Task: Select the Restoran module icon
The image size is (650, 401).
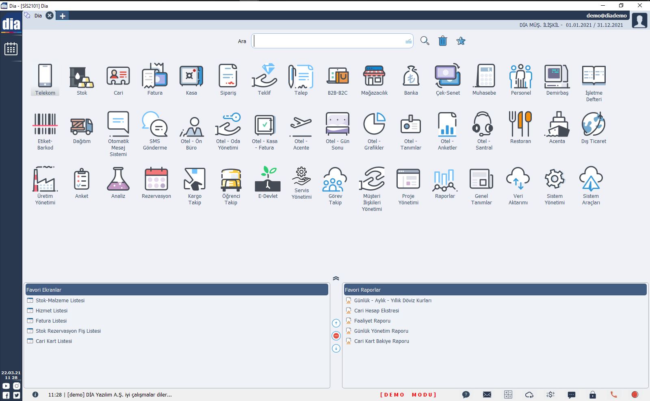Action: tap(520, 124)
